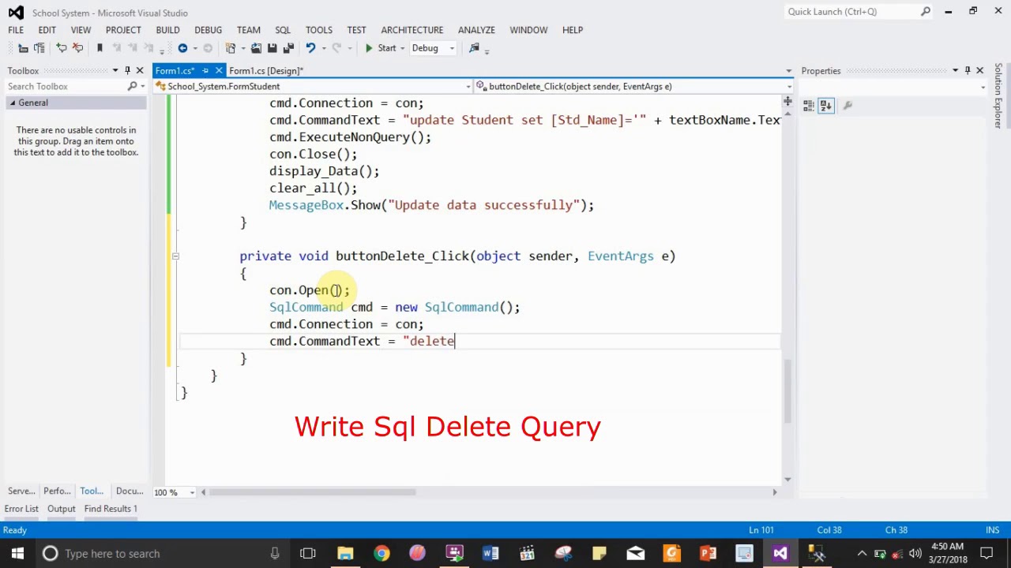Close the Toolbox panel

pyautogui.click(x=140, y=71)
